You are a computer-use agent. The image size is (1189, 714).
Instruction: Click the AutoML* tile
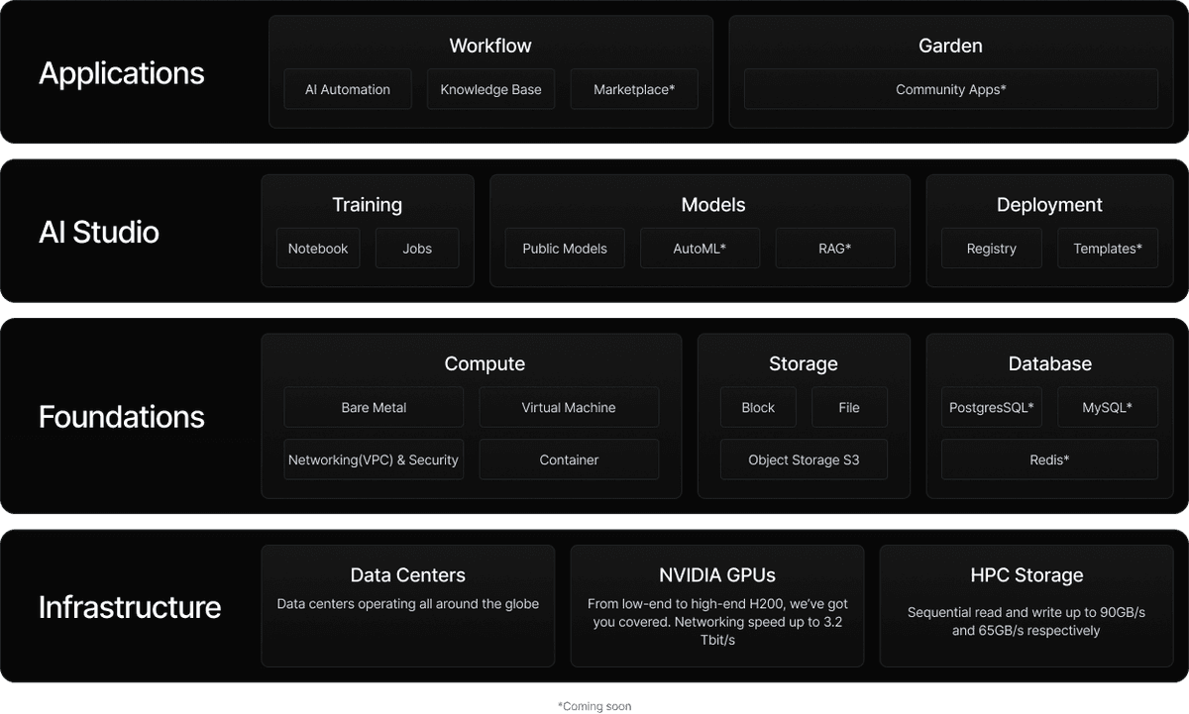[700, 249]
